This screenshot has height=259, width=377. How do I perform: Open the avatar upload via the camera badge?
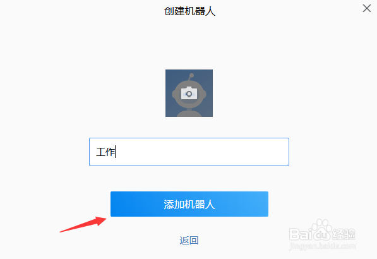click(189, 93)
